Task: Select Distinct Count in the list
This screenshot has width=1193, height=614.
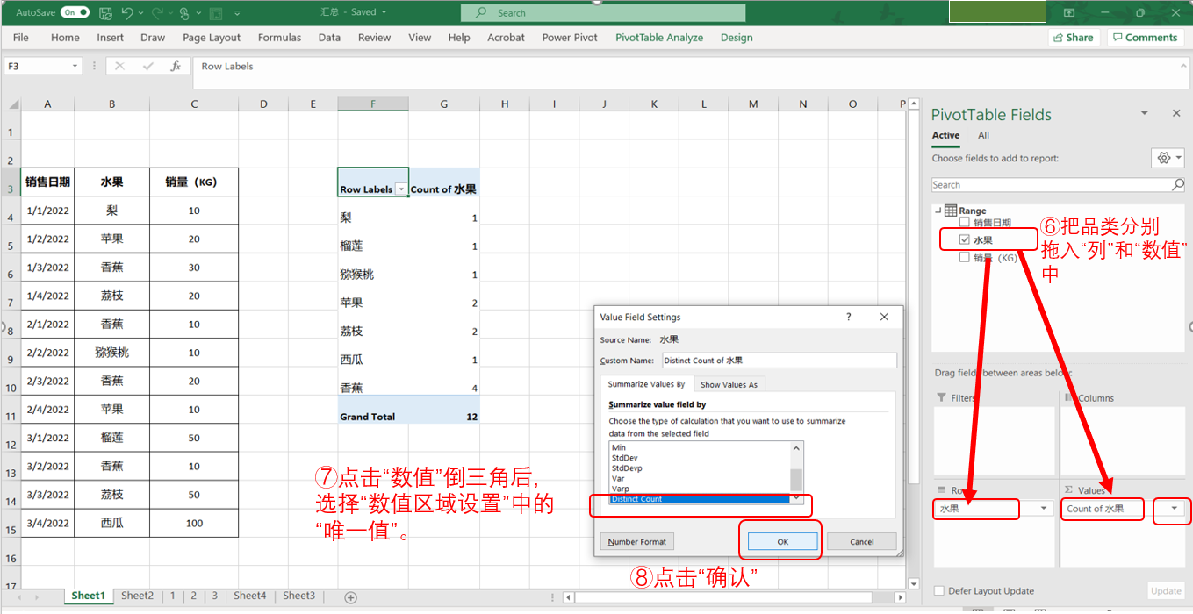Action: tap(700, 499)
